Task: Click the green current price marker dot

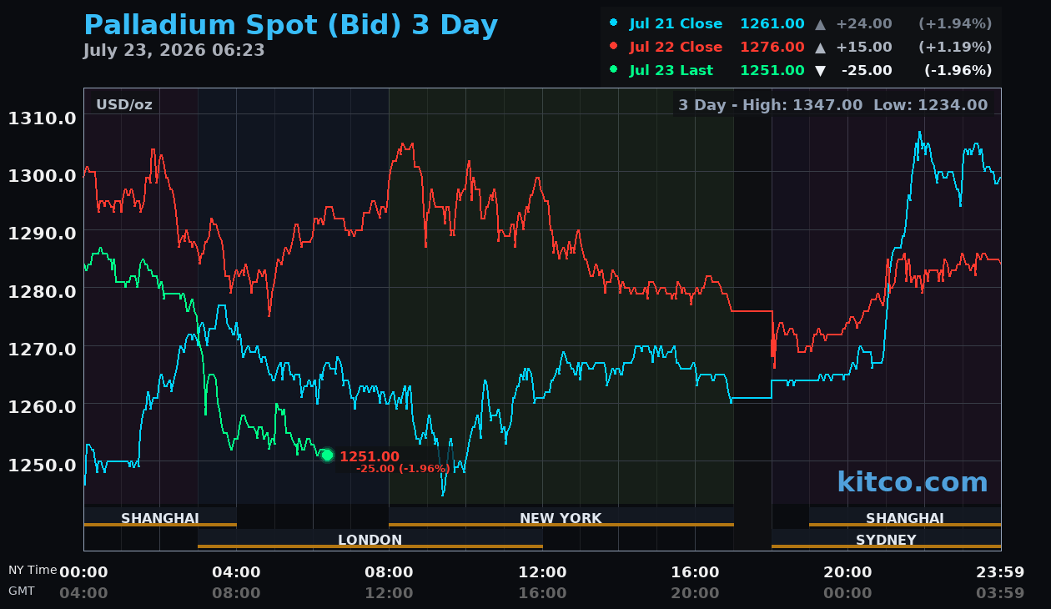Action: (327, 455)
